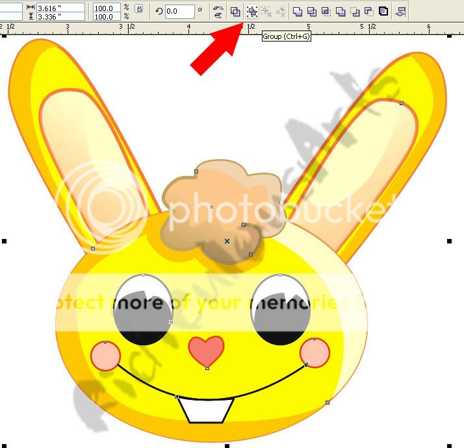This screenshot has width=464, height=448.
Task: Click the Intersect shaping icon
Action: click(x=326, y=11)
